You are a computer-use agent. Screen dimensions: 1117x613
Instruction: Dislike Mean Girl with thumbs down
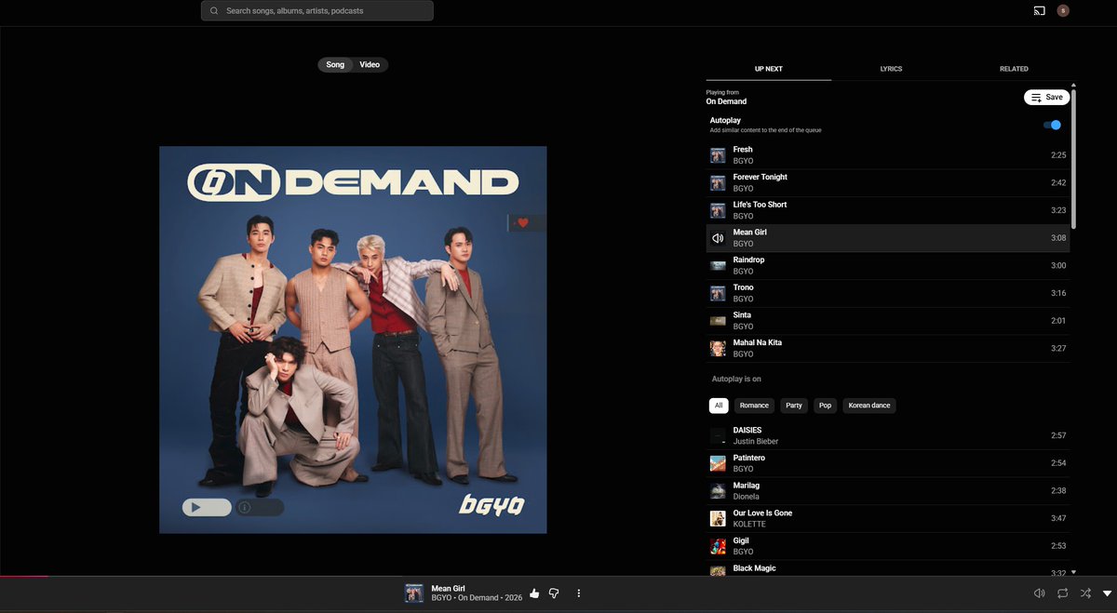554,593
